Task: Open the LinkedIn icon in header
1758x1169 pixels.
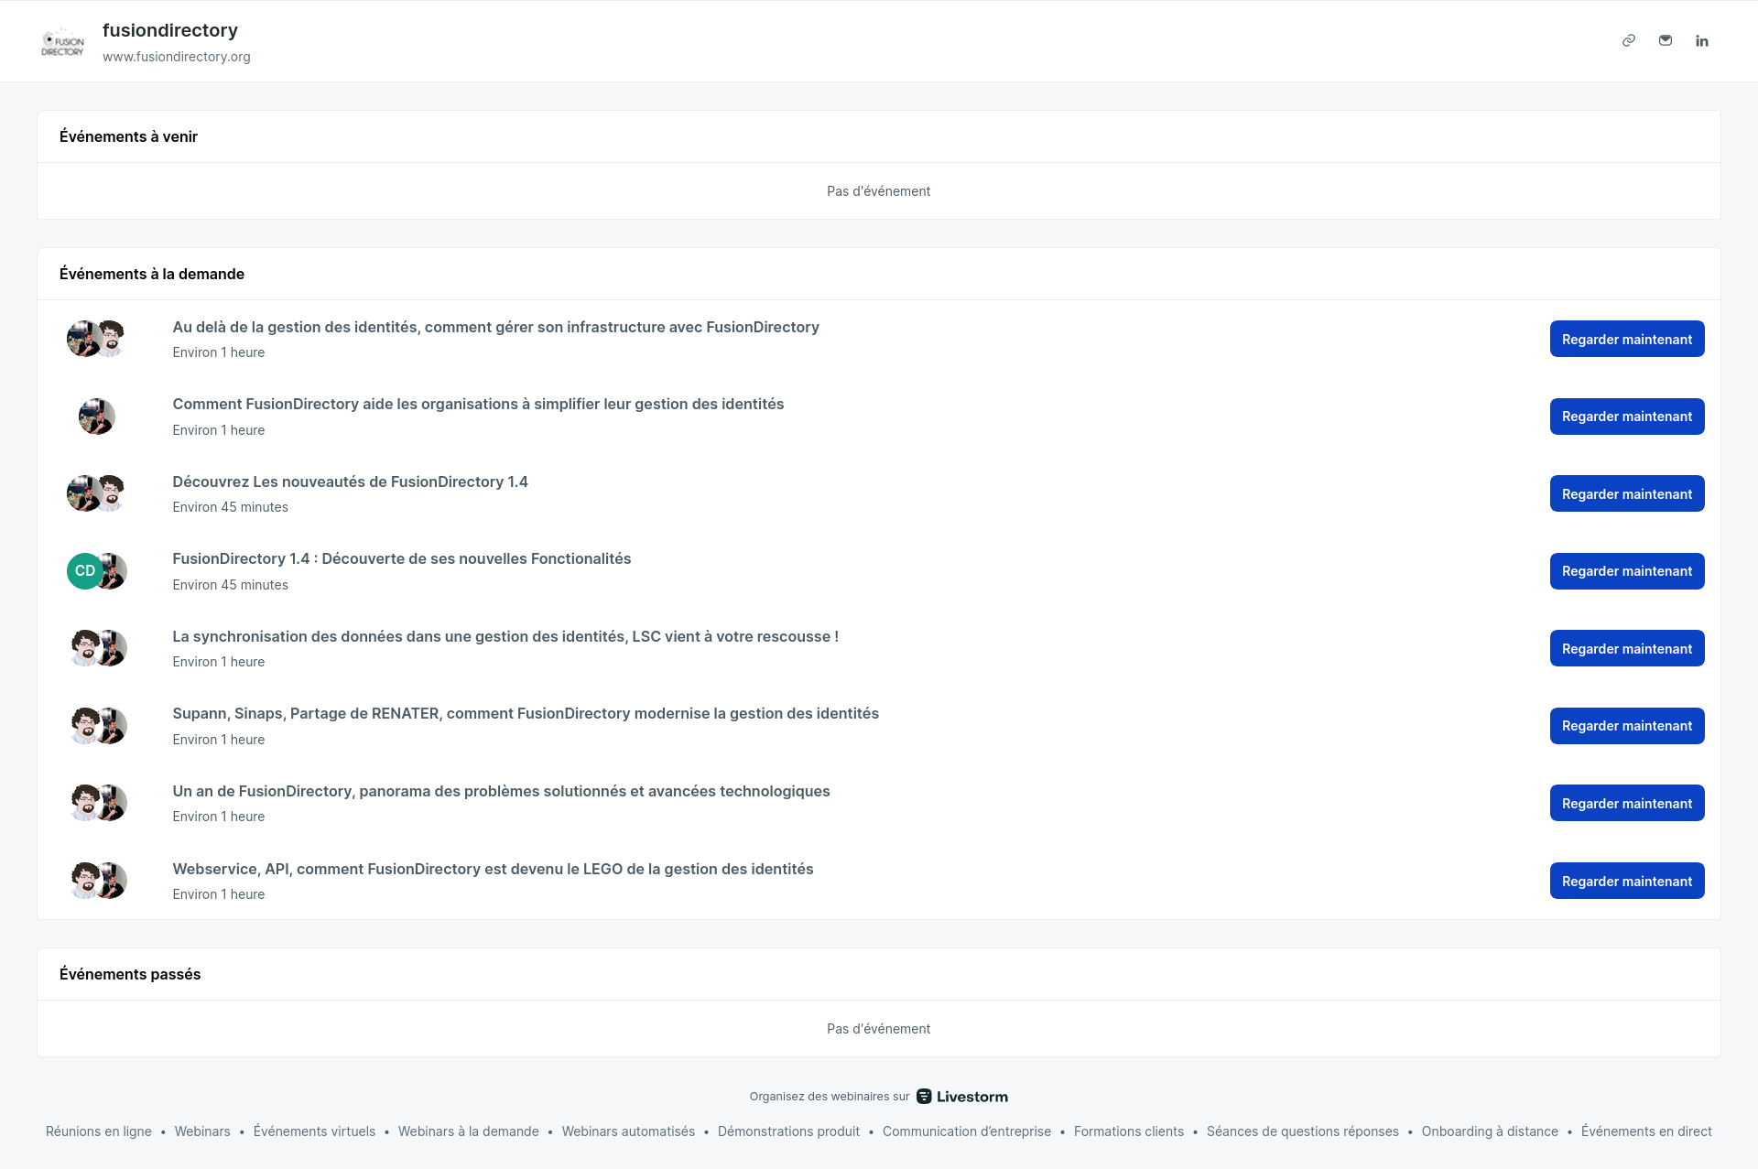Action: pos(1702,40)
